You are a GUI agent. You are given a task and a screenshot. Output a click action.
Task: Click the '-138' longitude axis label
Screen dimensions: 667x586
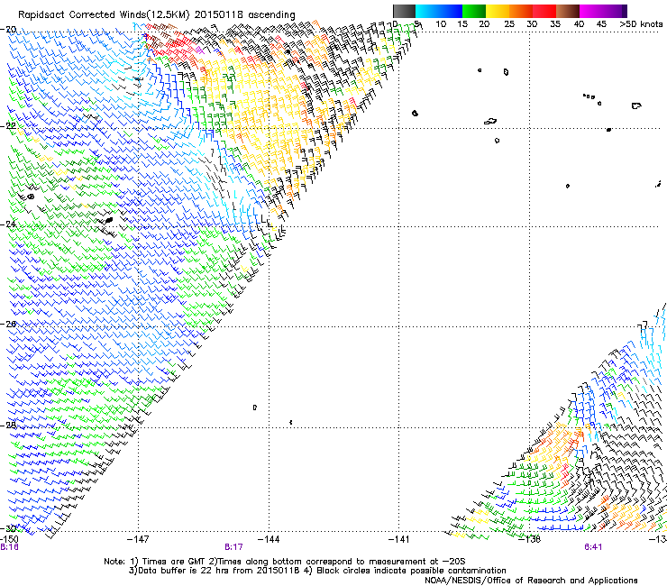click(x=530, y=539)
